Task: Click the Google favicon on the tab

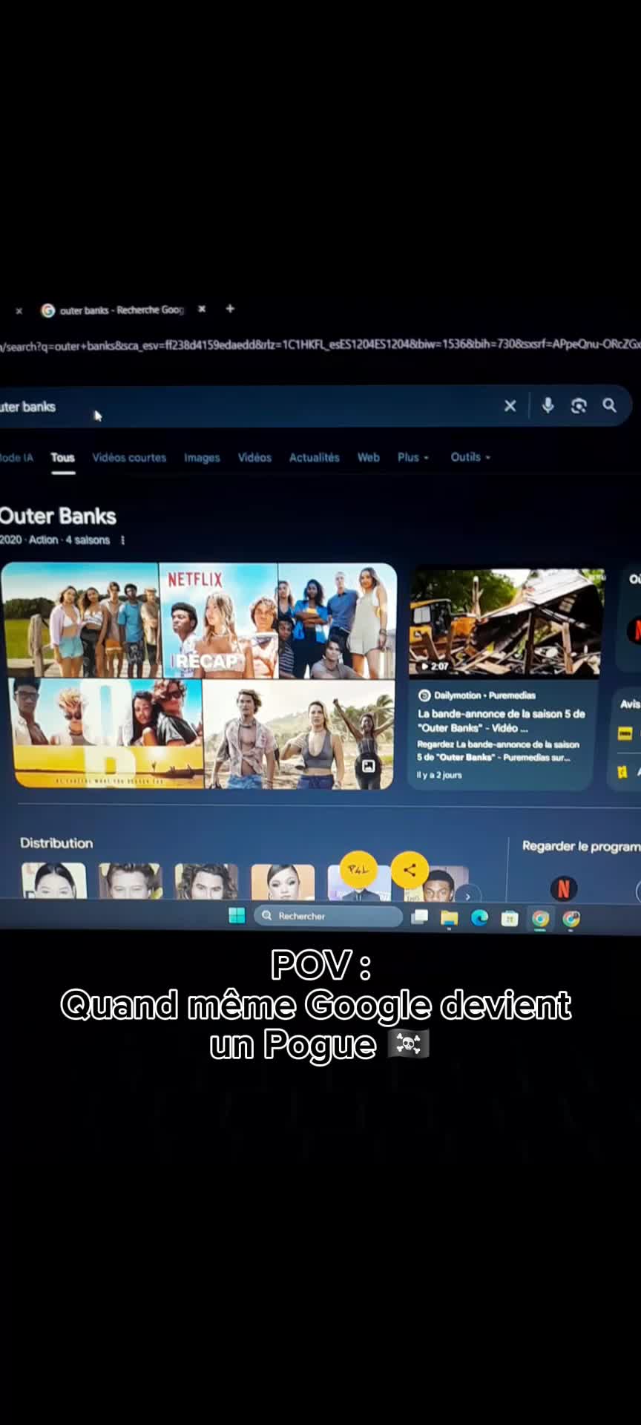Action: [x=48, y=310]
